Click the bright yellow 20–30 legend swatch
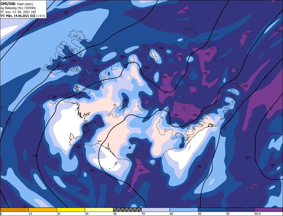Viewport: 283px width, 216px height. [71, 210]
